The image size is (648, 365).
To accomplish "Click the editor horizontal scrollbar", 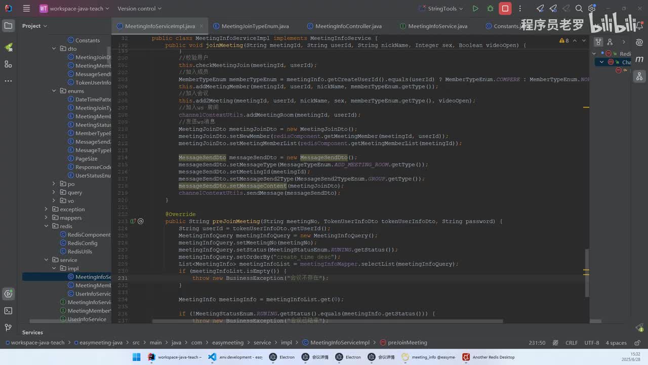I will [328, 321].
